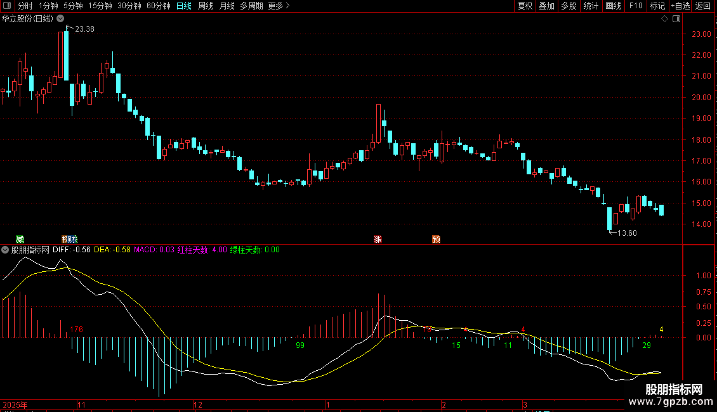Viewport: 717px width, 412px height.
Task: Toggle the left sidebar panel icon
Action: 6,6
